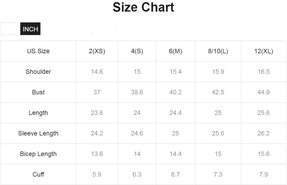Select the US Size header cell
The image size is (287, 185).
(x=38, y=51)
